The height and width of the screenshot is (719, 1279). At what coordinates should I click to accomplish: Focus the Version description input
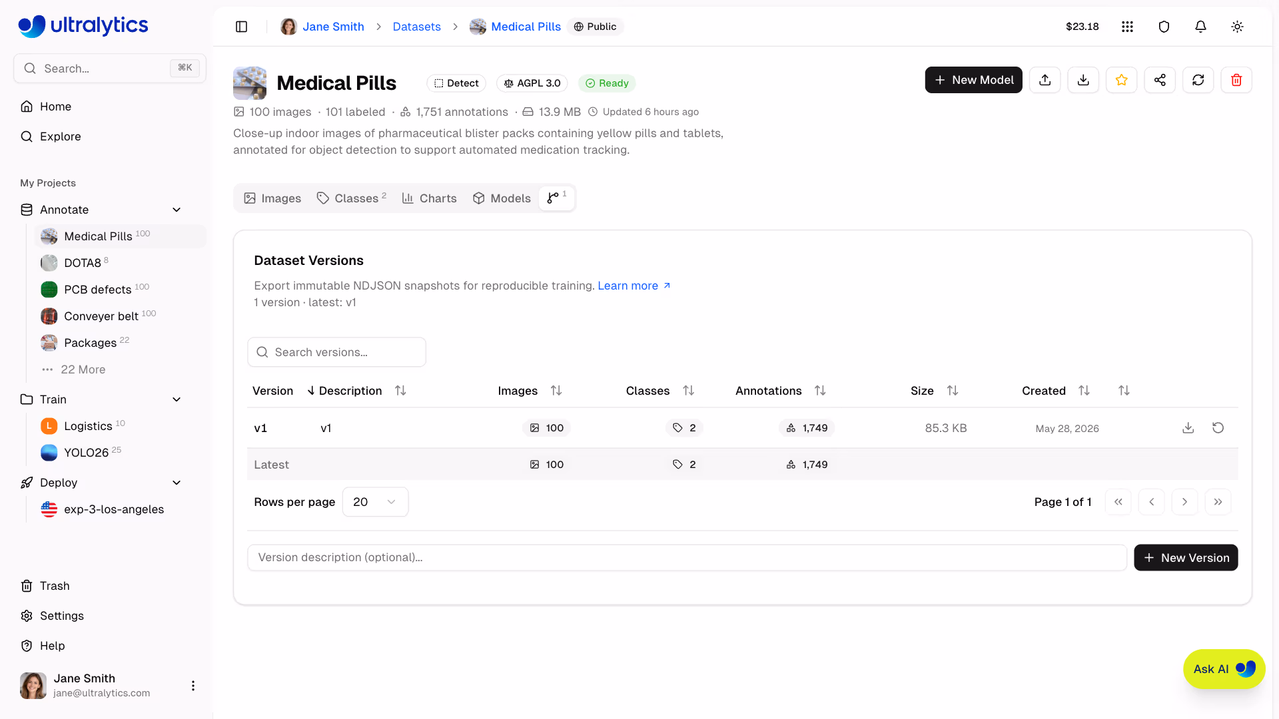pos(687,558)
